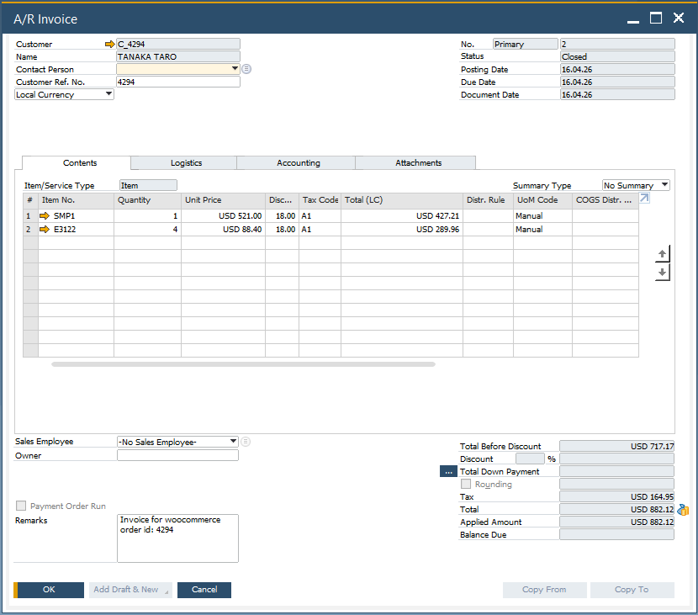Image resolution: width=698 pixels, height=615 pixels.
Task: Enable the Payment Order Run checkbox
Action: [x=20, y=506]
